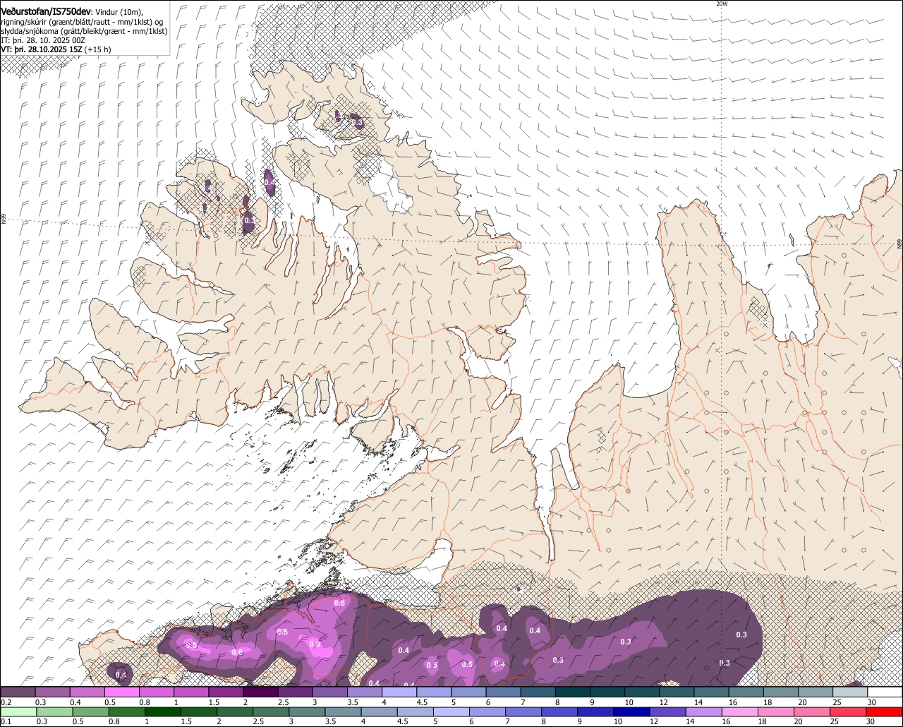Click the pale green 0.1 rain swatch
The height and width of the screenshot is (727, 903).
pos(18,712)
